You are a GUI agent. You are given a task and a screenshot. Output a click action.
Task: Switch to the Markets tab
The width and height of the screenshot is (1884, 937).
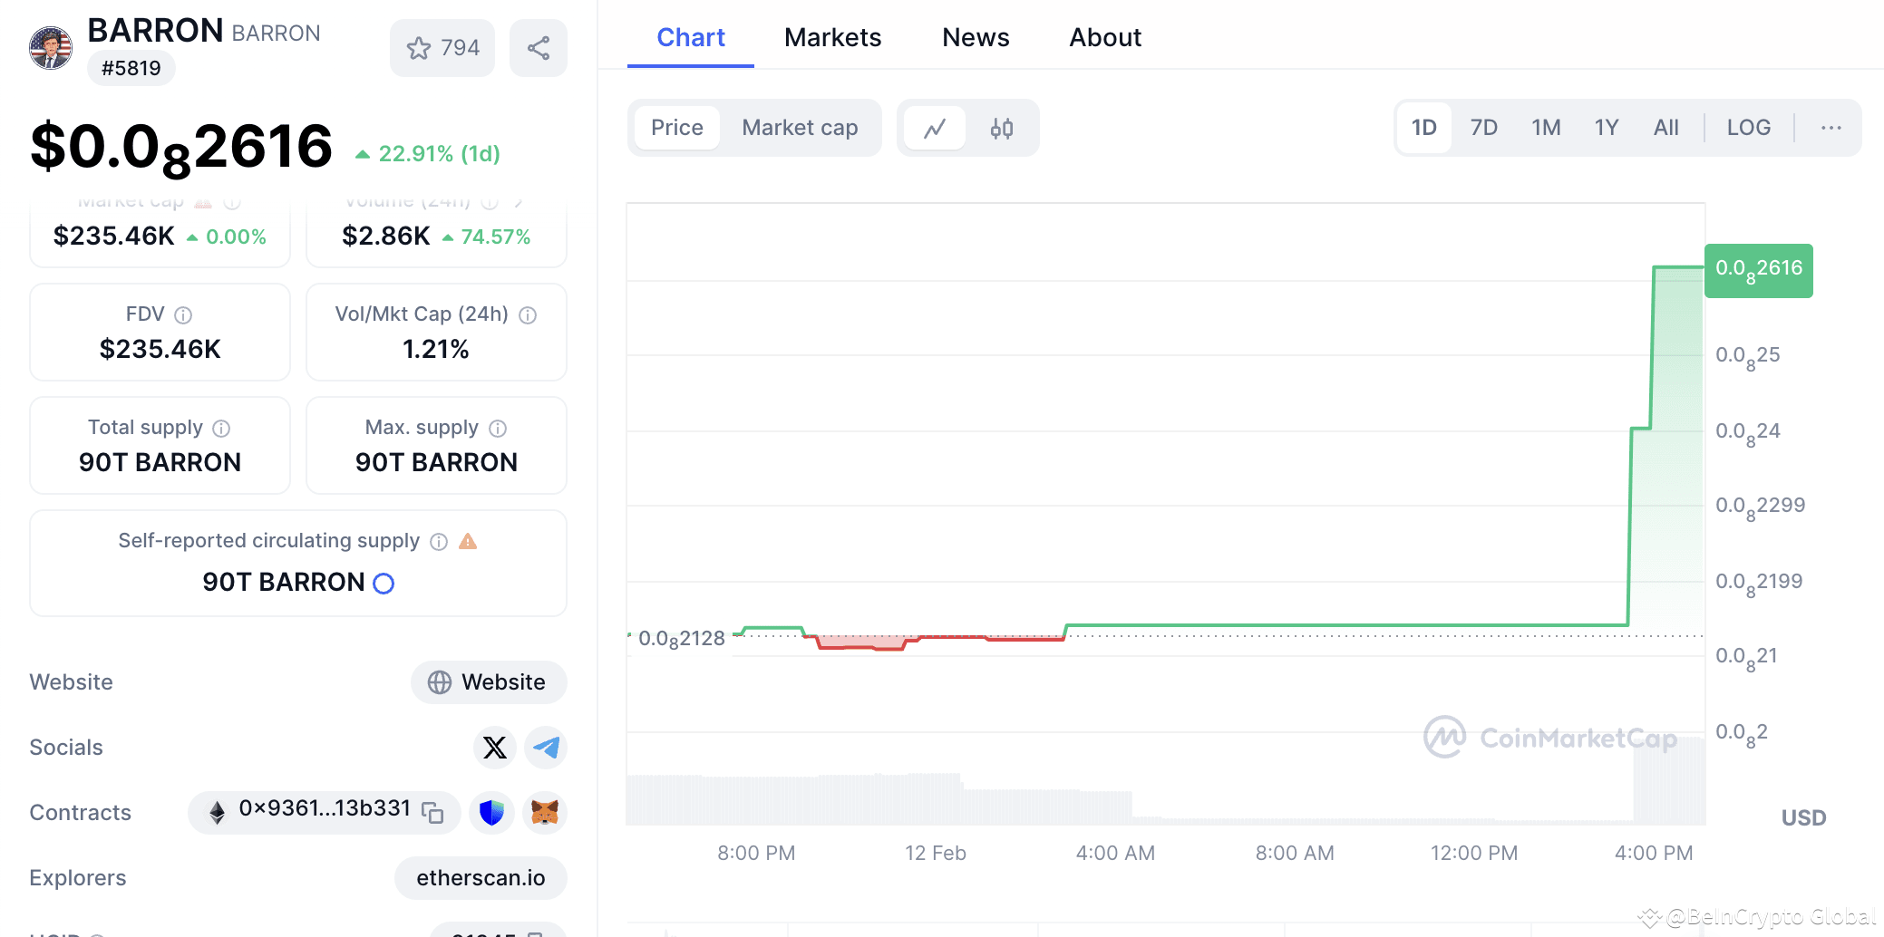(x=832, y=37)
